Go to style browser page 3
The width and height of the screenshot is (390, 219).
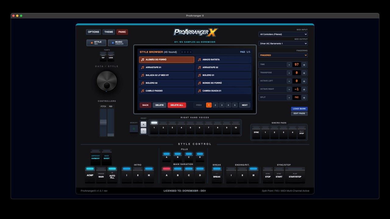click(x=222, y=105)
